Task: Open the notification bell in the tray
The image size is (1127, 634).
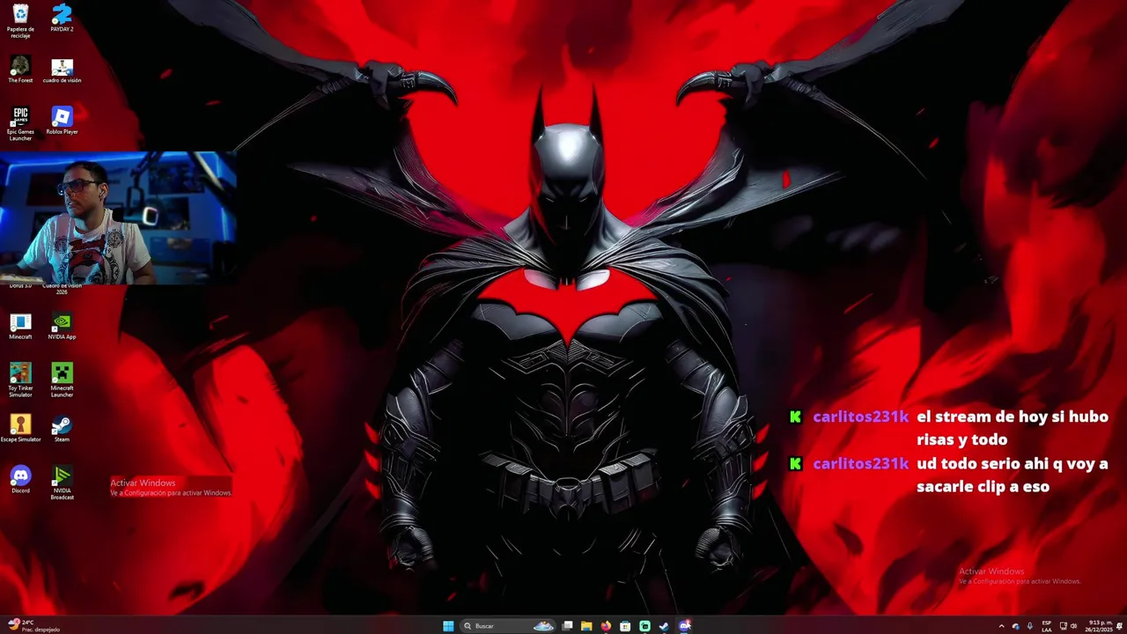Action: point(1120,626)
